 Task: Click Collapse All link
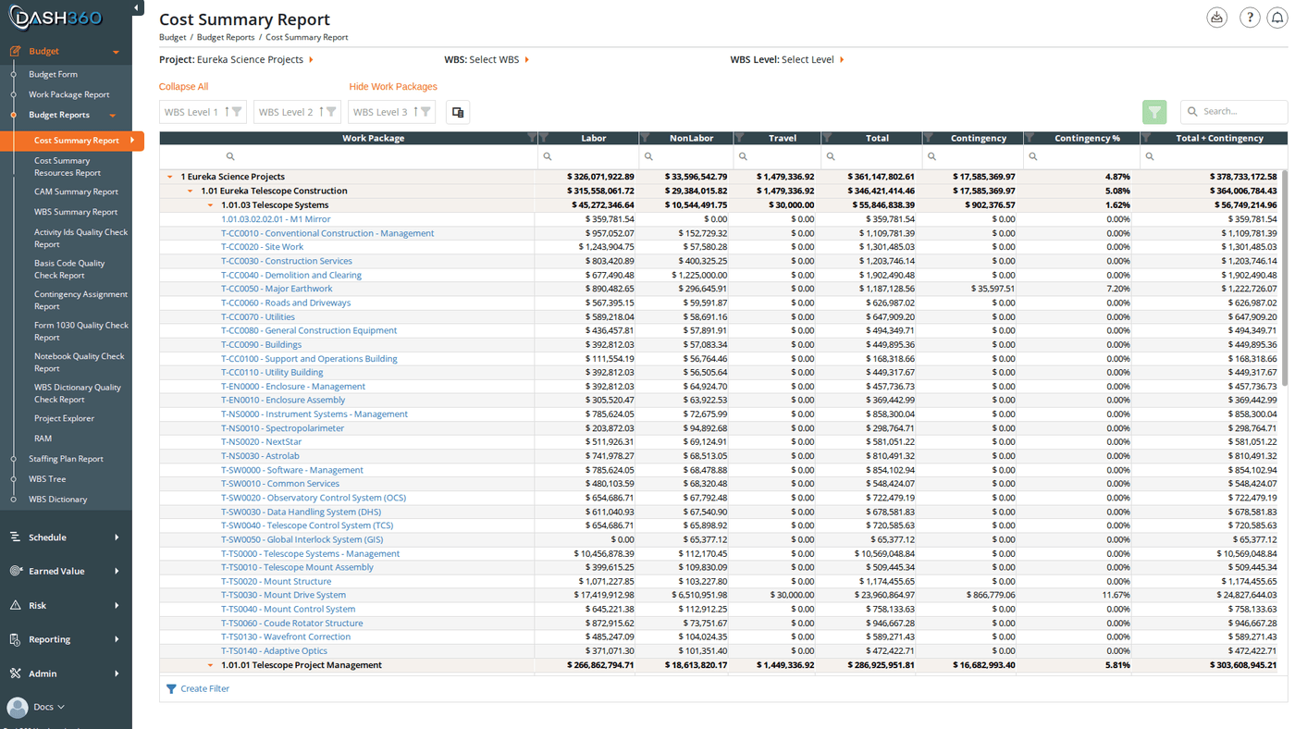pyautogui.click(x=183, y=87)
